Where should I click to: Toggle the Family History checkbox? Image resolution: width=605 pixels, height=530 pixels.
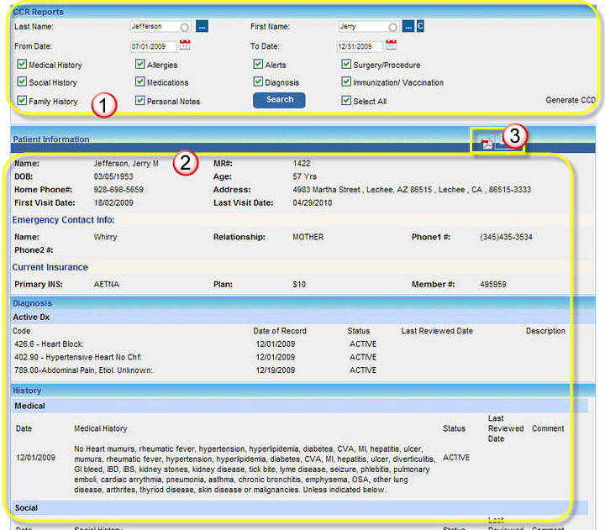tap(22, 101)
